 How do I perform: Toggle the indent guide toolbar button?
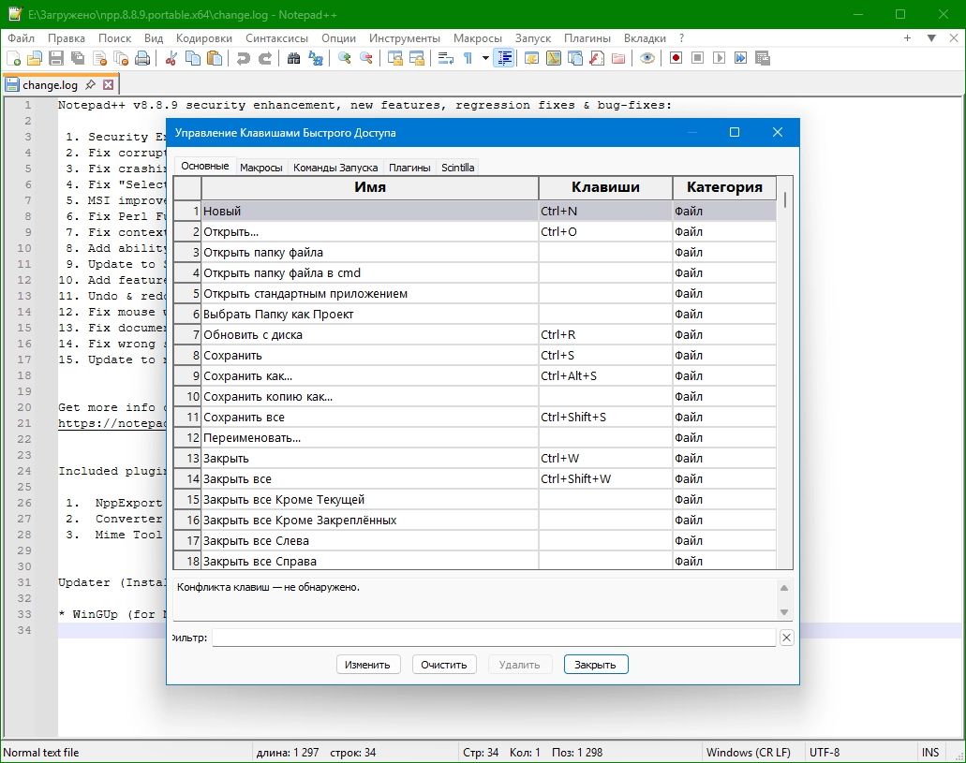coord(505,58)
